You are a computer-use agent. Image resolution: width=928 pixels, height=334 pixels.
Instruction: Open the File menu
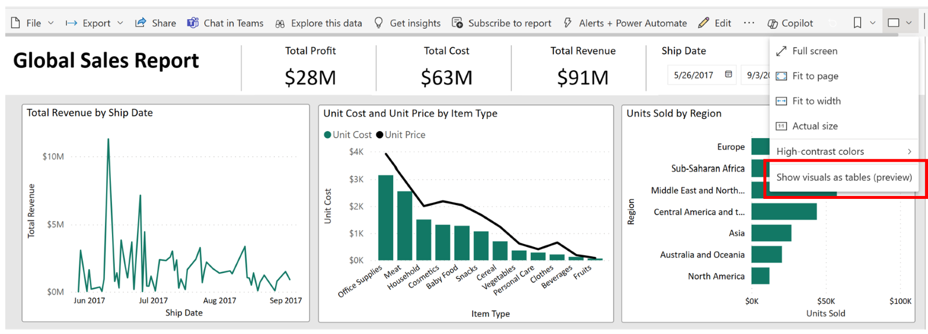tap(32, 23)
